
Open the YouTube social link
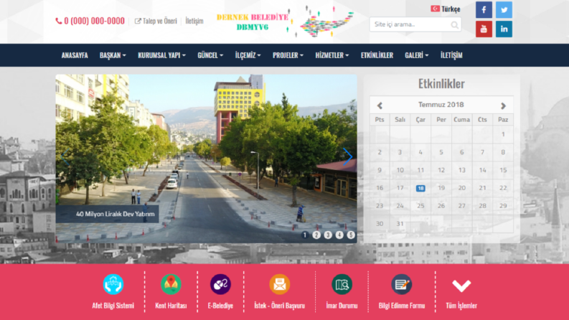coord(484,29)
